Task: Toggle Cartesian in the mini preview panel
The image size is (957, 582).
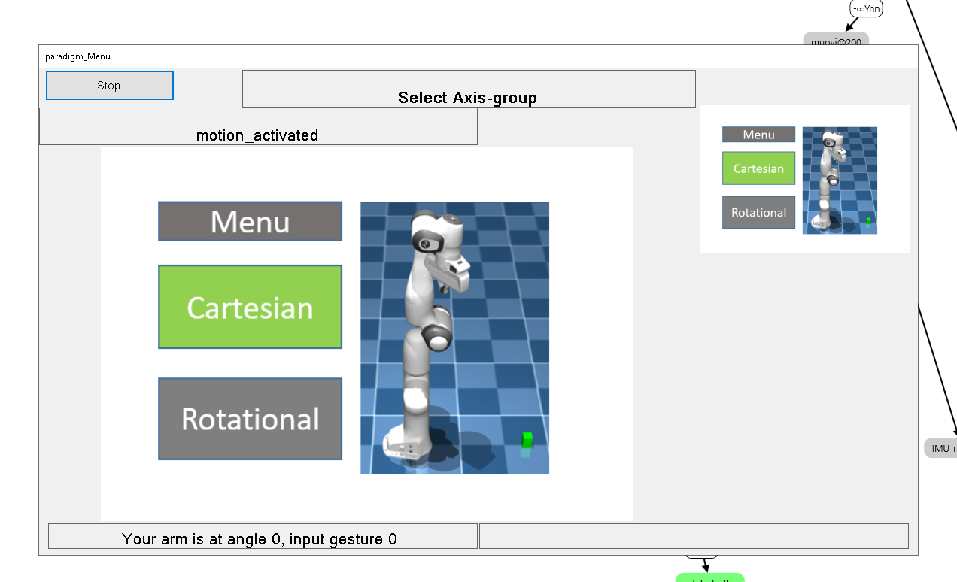Action: (758, 168)
